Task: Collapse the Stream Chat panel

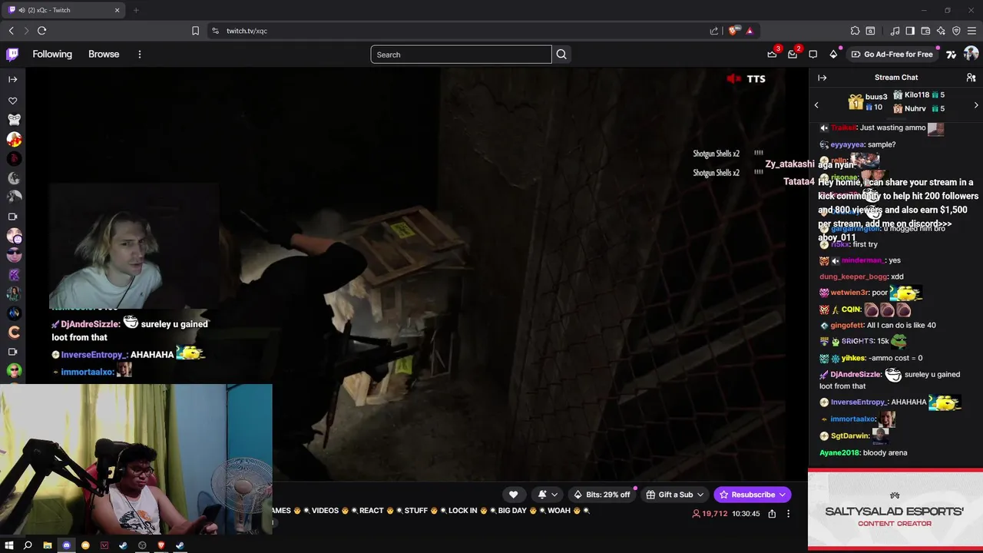Action: (x=822, y=78)
